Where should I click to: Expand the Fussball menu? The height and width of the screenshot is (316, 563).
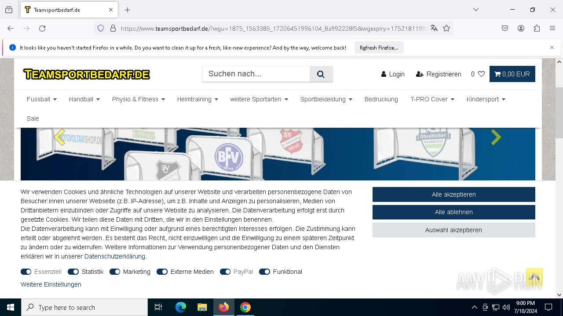[x=42, y=99]
